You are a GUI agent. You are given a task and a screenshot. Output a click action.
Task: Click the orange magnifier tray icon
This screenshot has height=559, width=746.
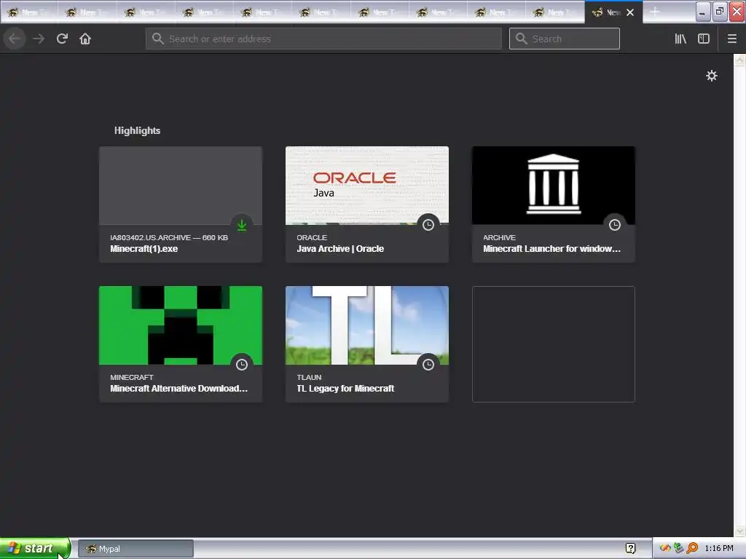[x=692, y=548]
